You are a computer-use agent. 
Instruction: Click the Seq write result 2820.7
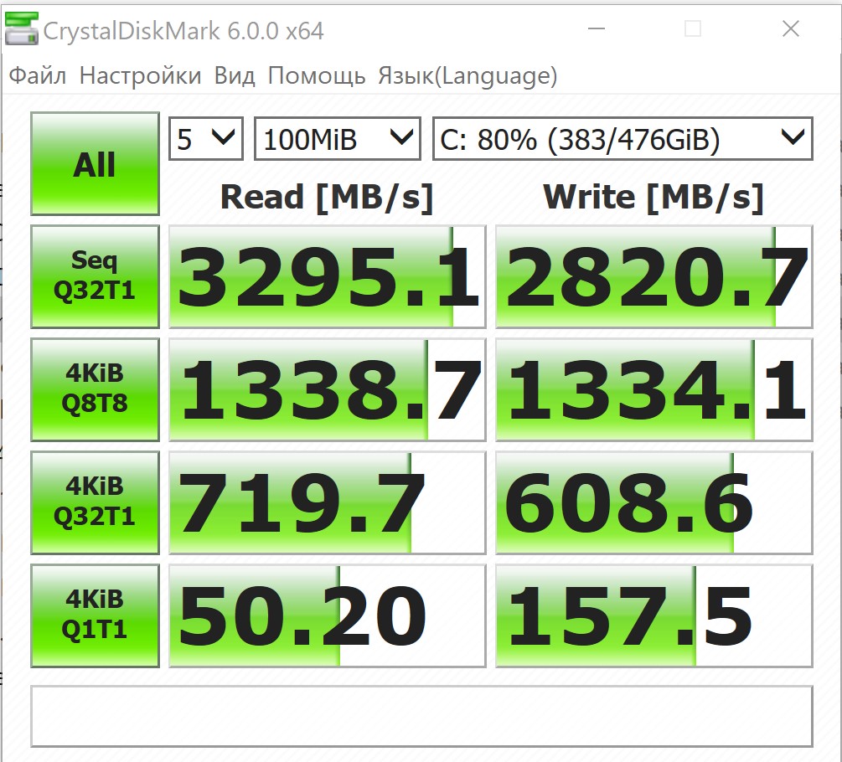pyautogui.click(x=654, y=276)
